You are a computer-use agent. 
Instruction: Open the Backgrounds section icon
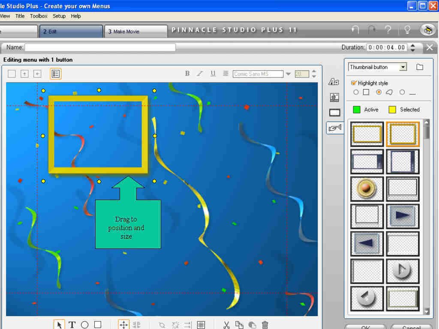334,97
